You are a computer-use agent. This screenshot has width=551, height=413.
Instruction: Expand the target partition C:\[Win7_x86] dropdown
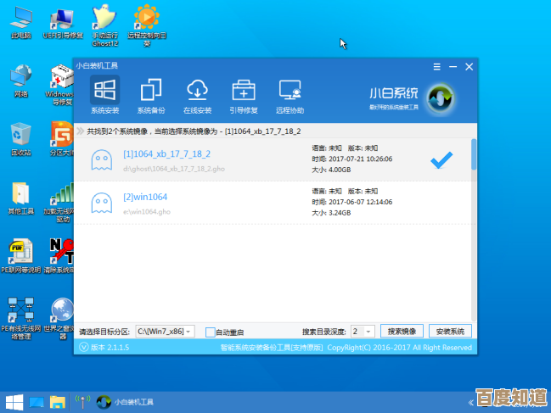(188, 332)
